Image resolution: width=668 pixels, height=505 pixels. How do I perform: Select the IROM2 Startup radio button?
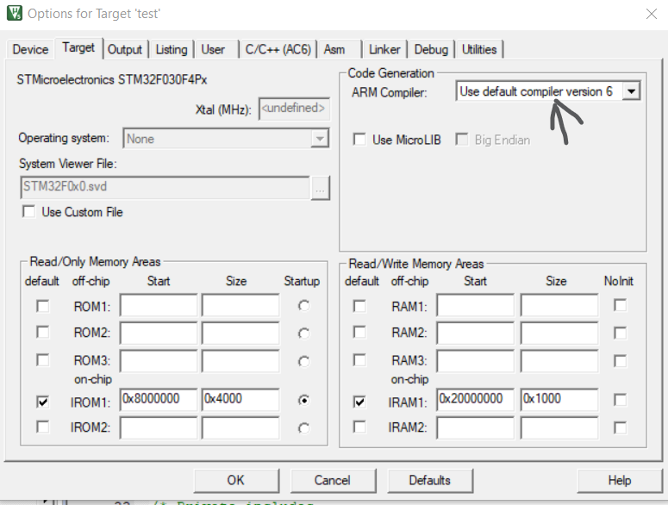(x=303, y=428)
